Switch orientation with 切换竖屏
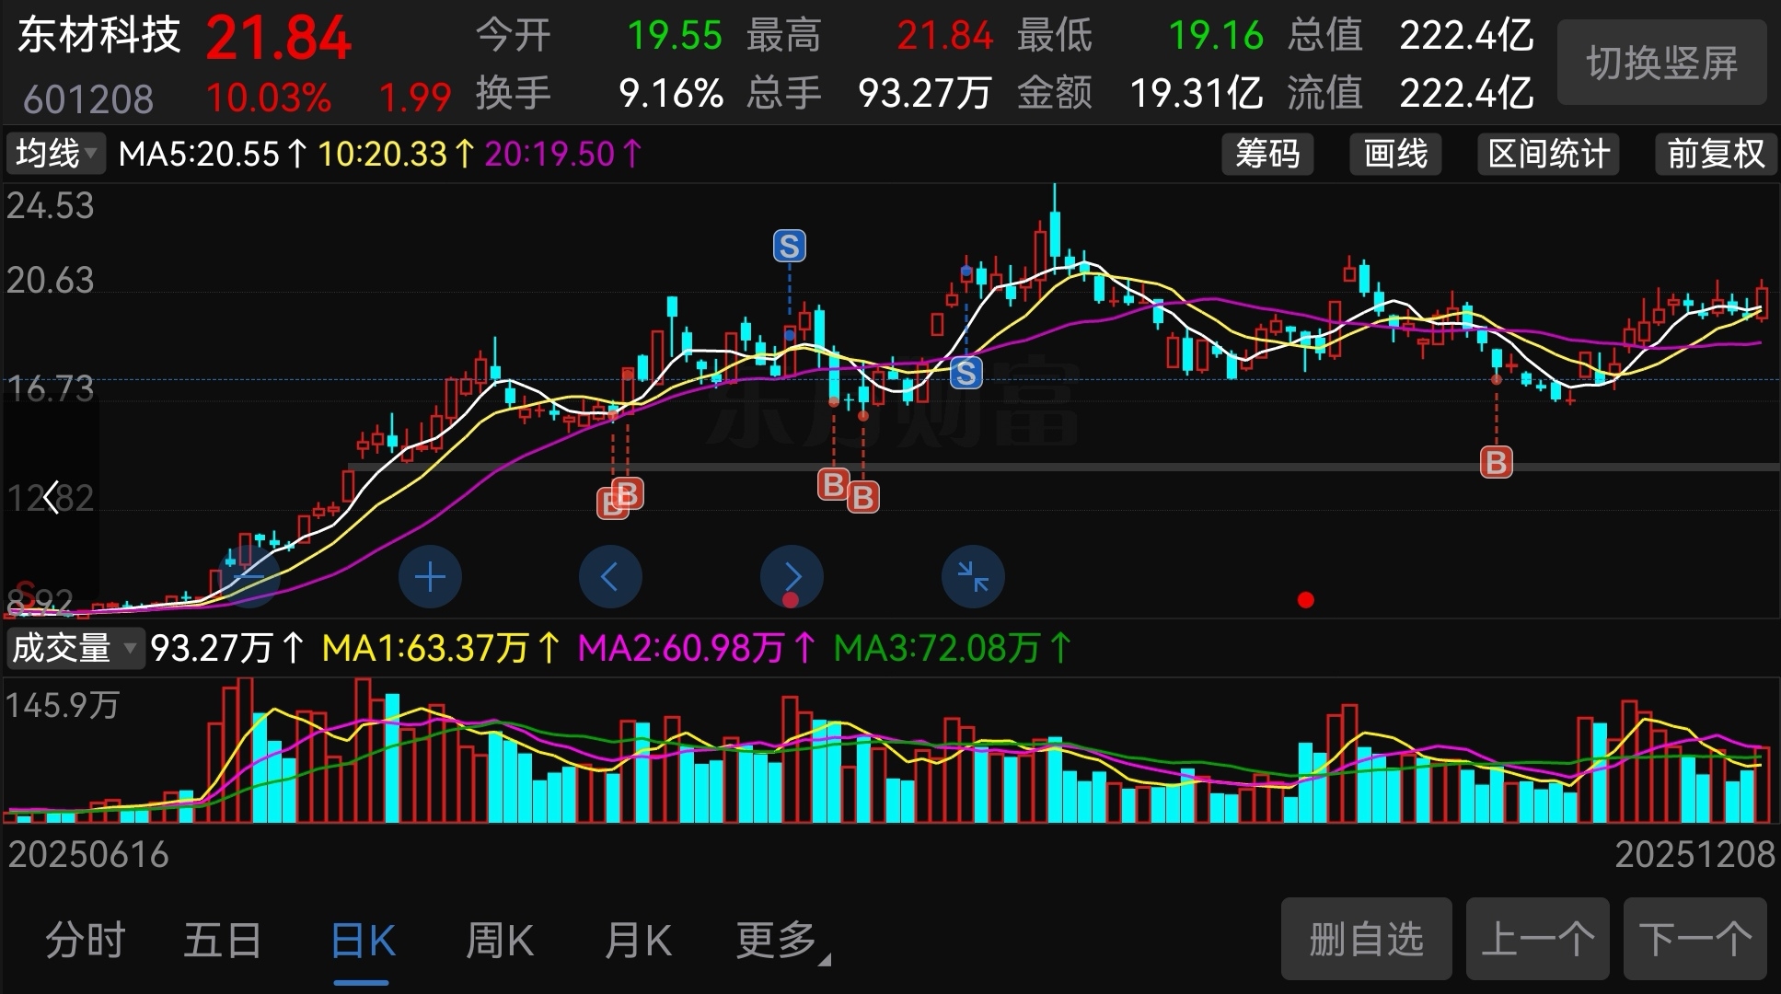This screenshot has height=994, width=1781. 1661,64
